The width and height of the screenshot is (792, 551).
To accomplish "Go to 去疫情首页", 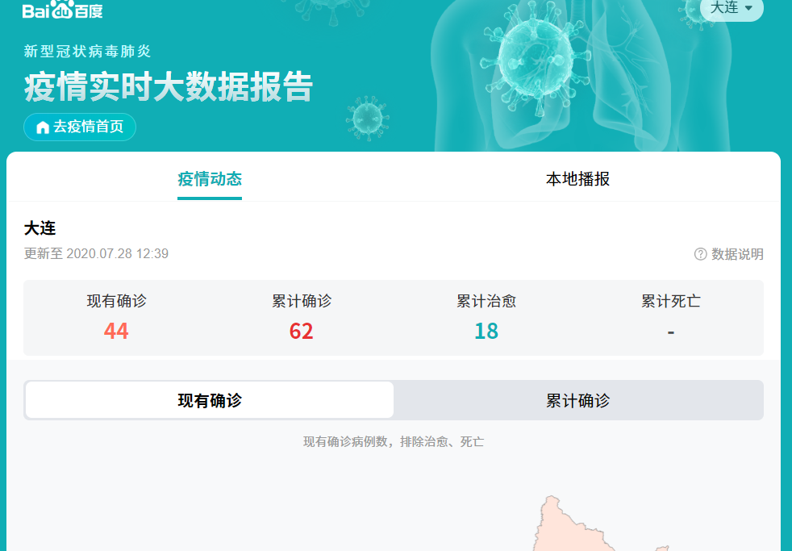I will [x=80, y=127].
